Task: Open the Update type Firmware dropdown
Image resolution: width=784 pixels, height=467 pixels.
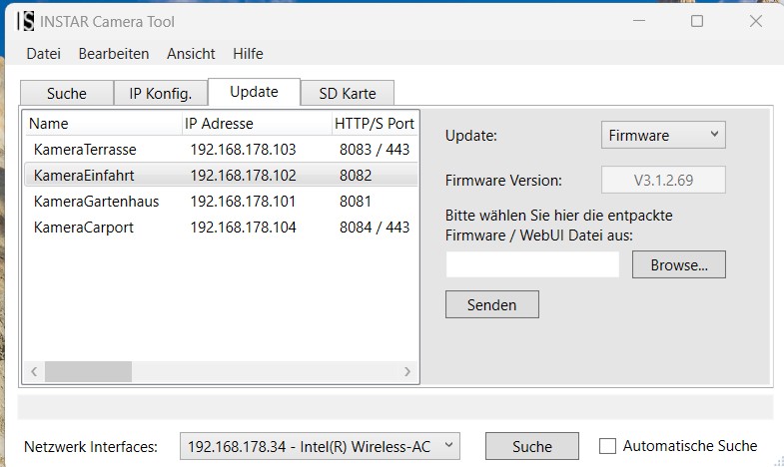Action: click(663, 135)
